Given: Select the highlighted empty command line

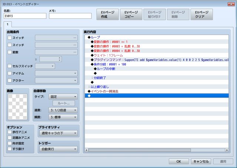Looking at the screenshot, I should point(157,96).
